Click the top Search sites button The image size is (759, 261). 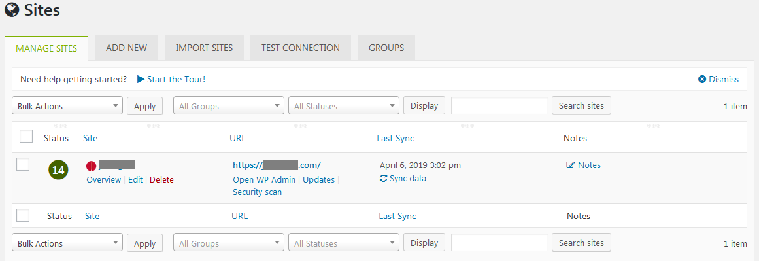(x=581, y=105)
